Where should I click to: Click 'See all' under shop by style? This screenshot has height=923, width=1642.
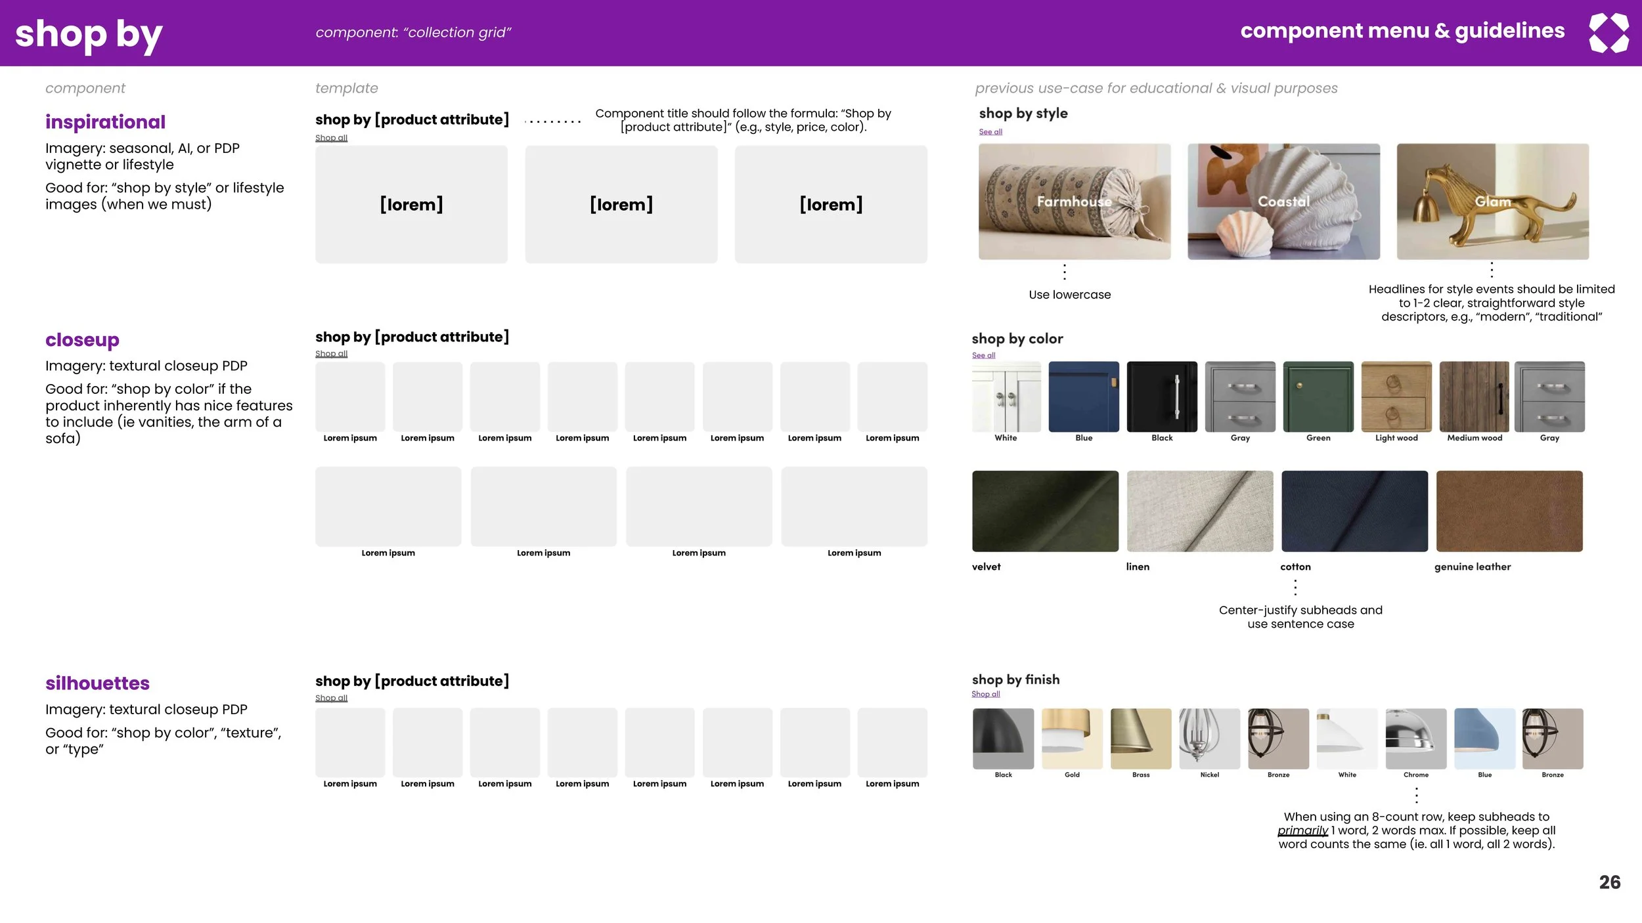990,132
